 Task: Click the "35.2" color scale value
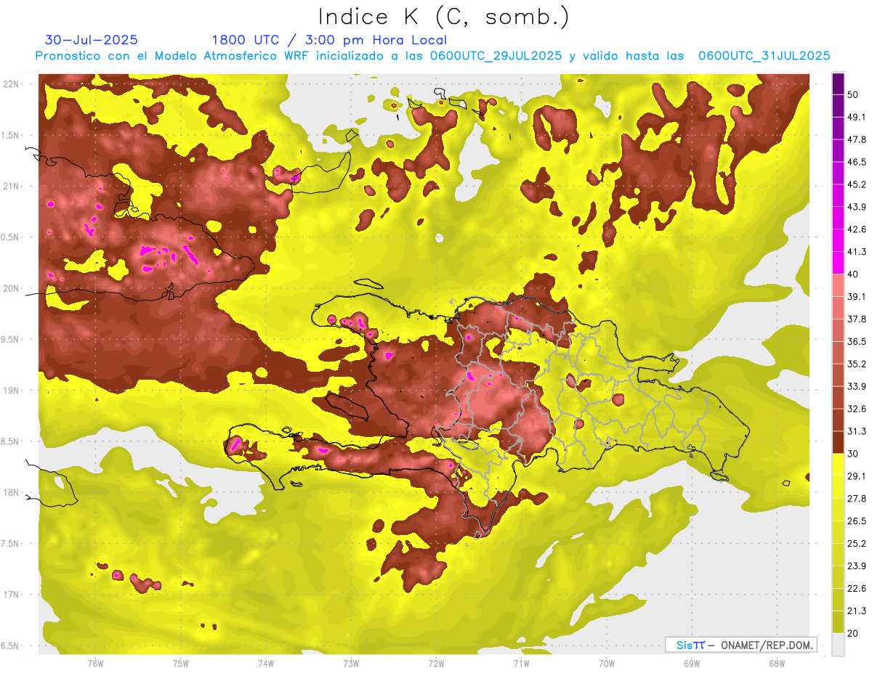point(857,364)
